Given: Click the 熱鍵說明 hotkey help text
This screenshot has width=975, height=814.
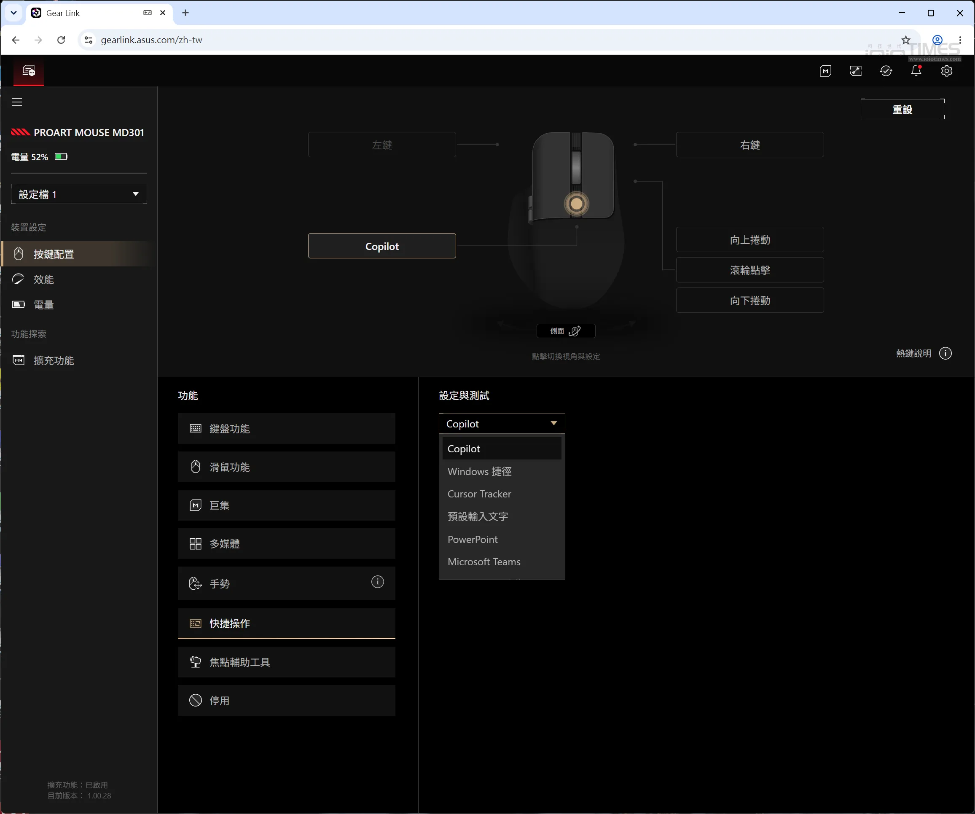Looking at the screenshot, I should (913, 353).
